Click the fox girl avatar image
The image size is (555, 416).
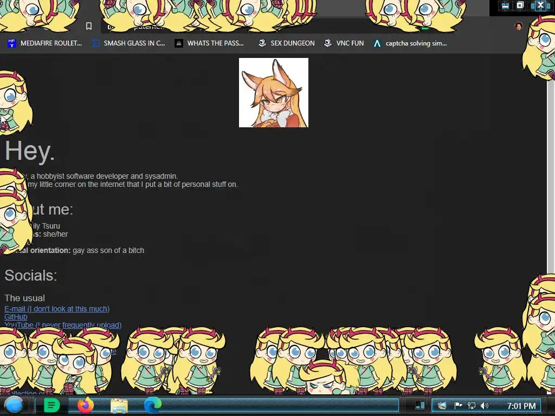pos(274,93)
